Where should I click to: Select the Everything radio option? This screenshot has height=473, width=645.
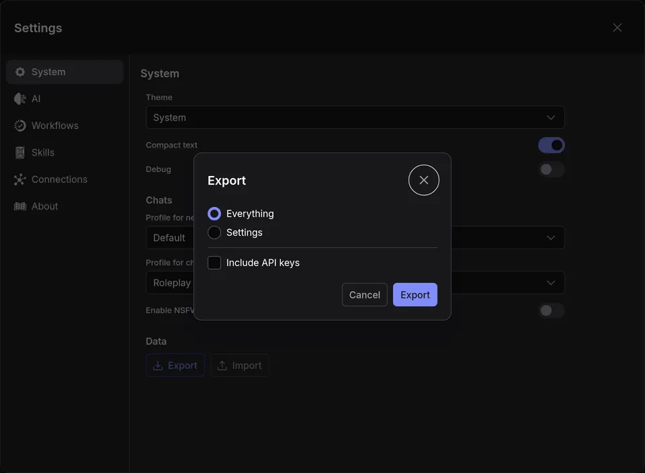pyautogui.click(x=214, y=214)
